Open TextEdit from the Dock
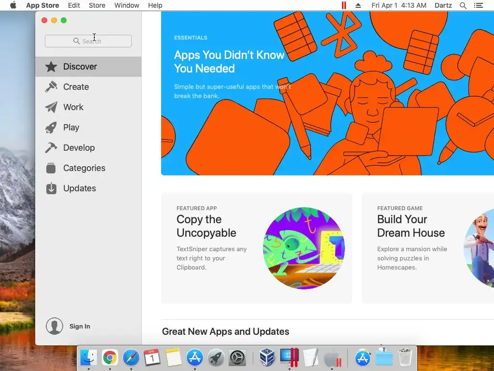This screenshot has width=494, height=371. pyautogui.click(x=310, y=357)
